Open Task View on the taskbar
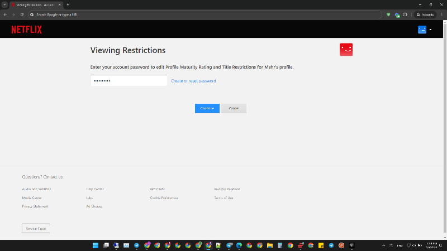Image resolution: width=447 pixels, height=251 pixels. tap(106, 245)
